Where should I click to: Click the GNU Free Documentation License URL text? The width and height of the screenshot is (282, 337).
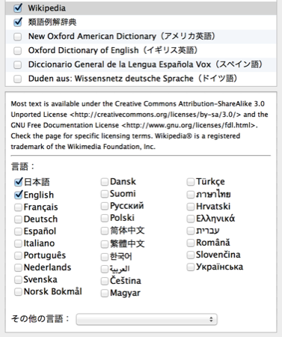(188, 125)
